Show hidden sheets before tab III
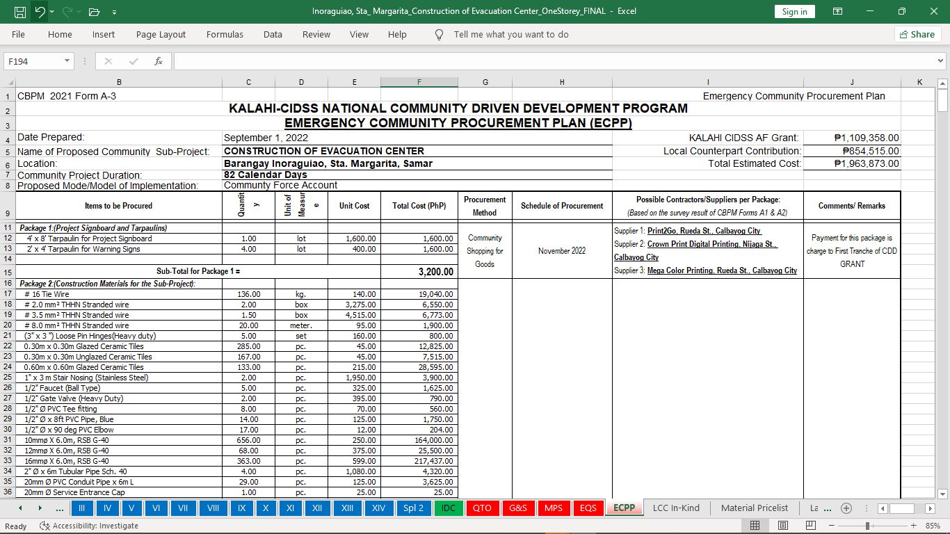The image size is (950, 534). coord(58,508)
